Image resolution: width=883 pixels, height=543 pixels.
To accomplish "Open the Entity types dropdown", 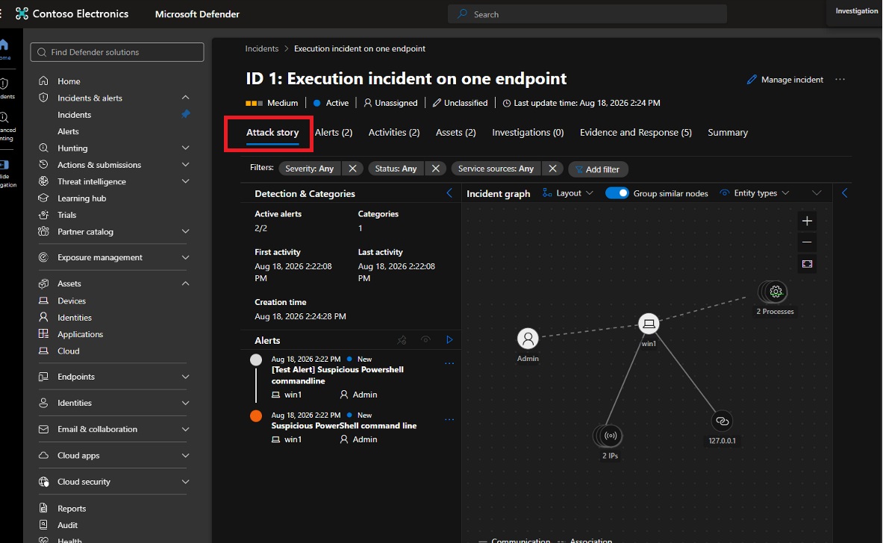I will point(755,193).
